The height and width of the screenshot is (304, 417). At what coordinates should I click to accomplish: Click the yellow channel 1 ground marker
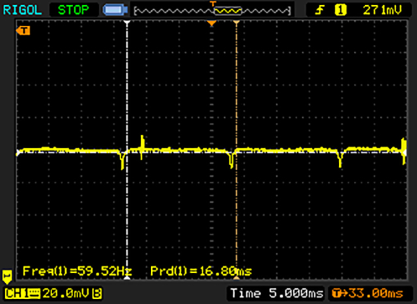pos(7,277)
